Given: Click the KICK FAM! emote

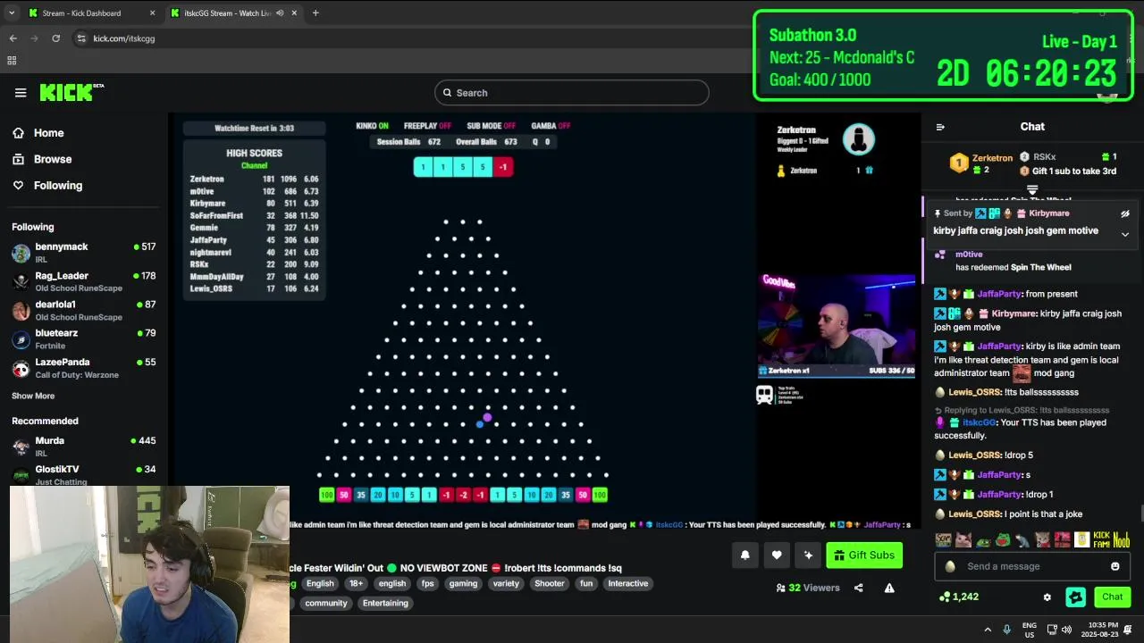Looking at the screenshot, I should click(x=1101, y=539).
